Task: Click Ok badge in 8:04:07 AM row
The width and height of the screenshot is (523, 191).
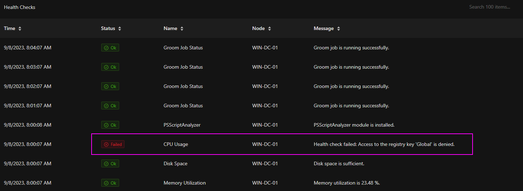Action: pyautogui.click(x=110, y=48)
